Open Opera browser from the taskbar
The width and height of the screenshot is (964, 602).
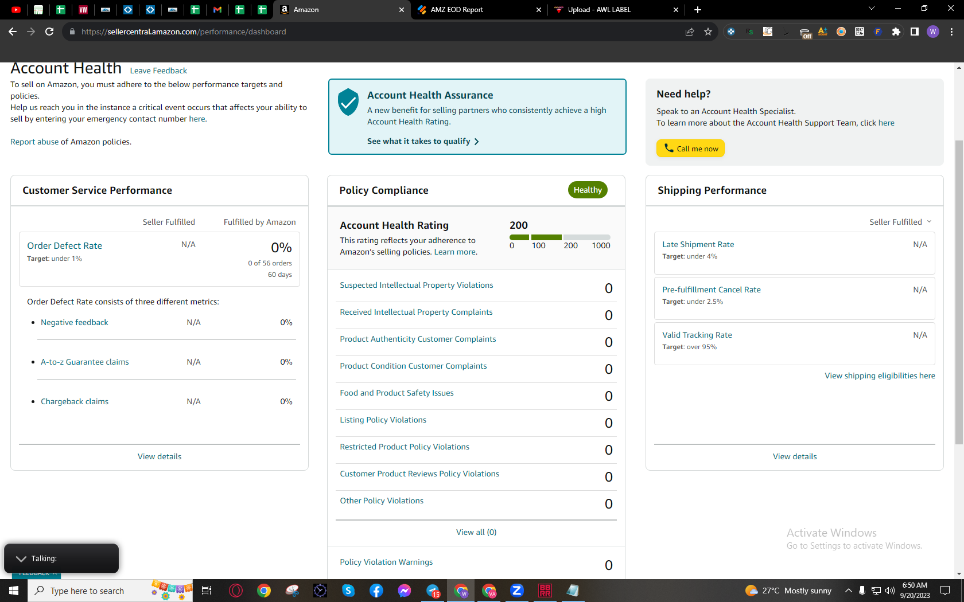coord(236,591)
